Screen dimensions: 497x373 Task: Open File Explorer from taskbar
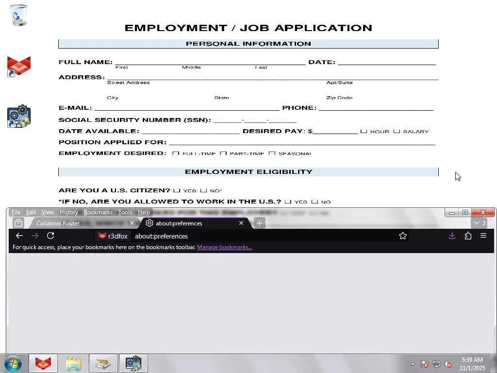(x=73, y=363)
